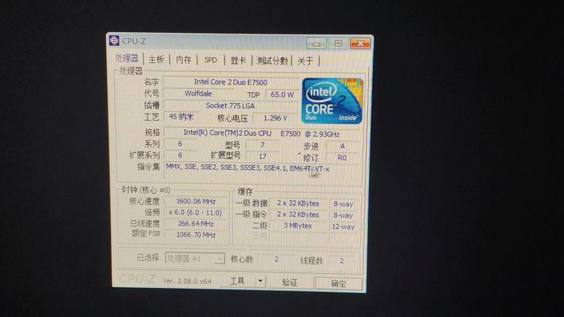Click the rated FSB 1066.70 MHz value
The width and height of the screenshot is (564, 317).
196,235
